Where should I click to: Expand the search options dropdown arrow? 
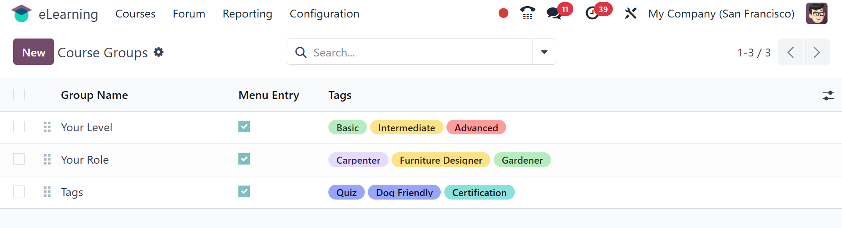pyautogui.click(x=544, y=52)
